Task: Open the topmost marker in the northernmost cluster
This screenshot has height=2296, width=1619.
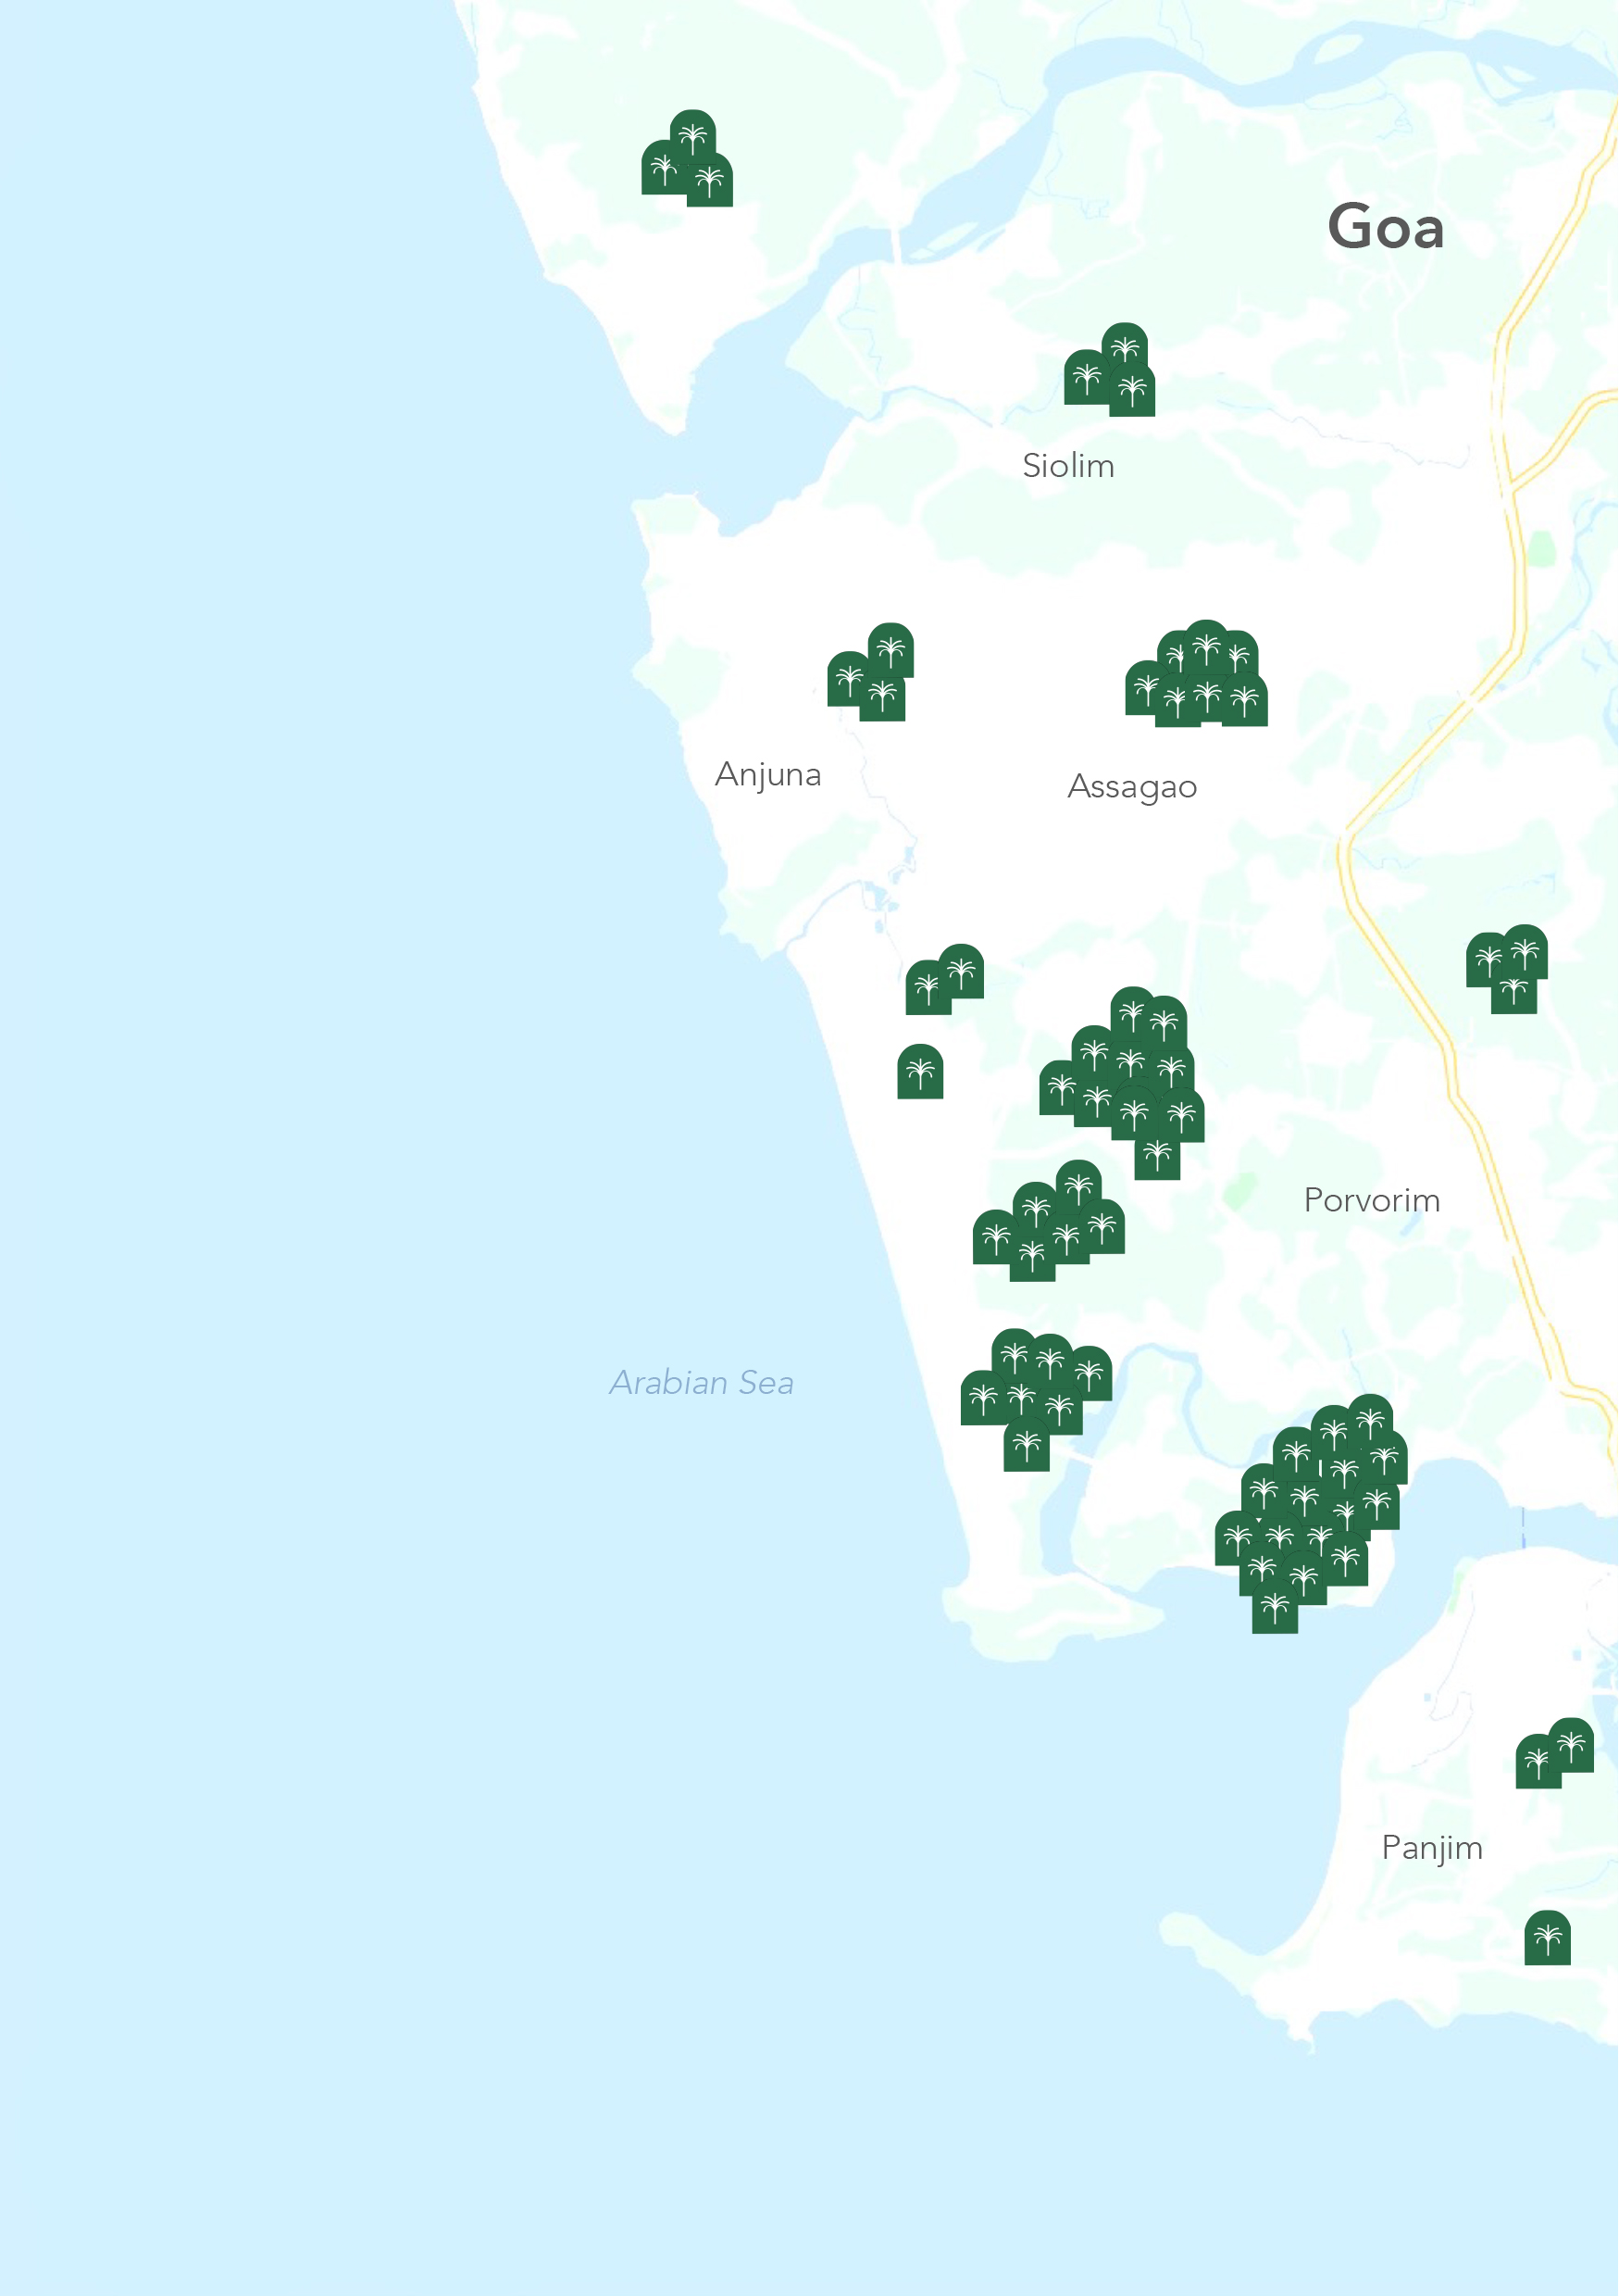Action: pos(692,137)
